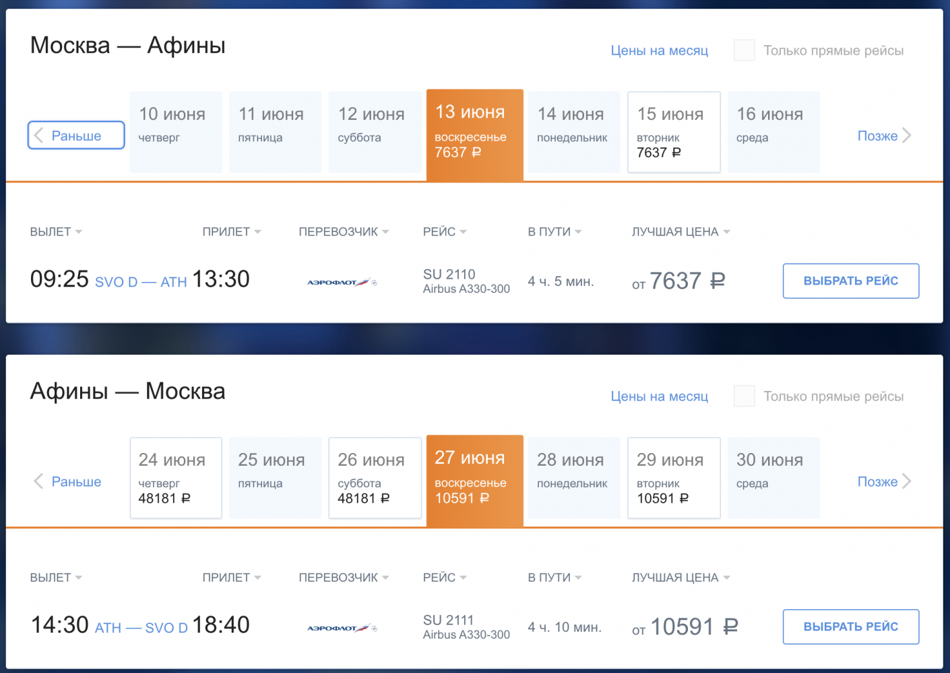Screen dimensions: 950x673
Task: Choose the SU 2110 flight
Action: [x=850, y=281]
